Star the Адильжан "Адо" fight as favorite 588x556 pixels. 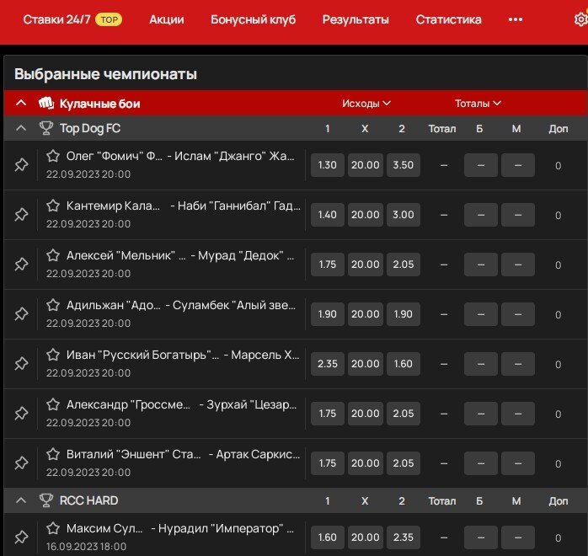click(x=53, y=305)
